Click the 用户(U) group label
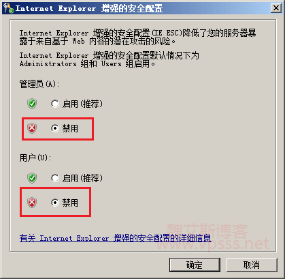 [x=35, y=158]
